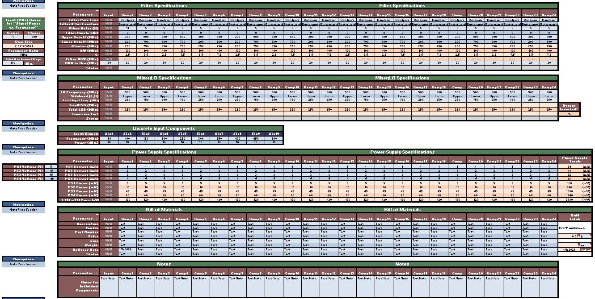Open Comp1 Filter Pass Type Bandpass cell
The width and height of the screenshot is (595, 299).
pos(127,20)
